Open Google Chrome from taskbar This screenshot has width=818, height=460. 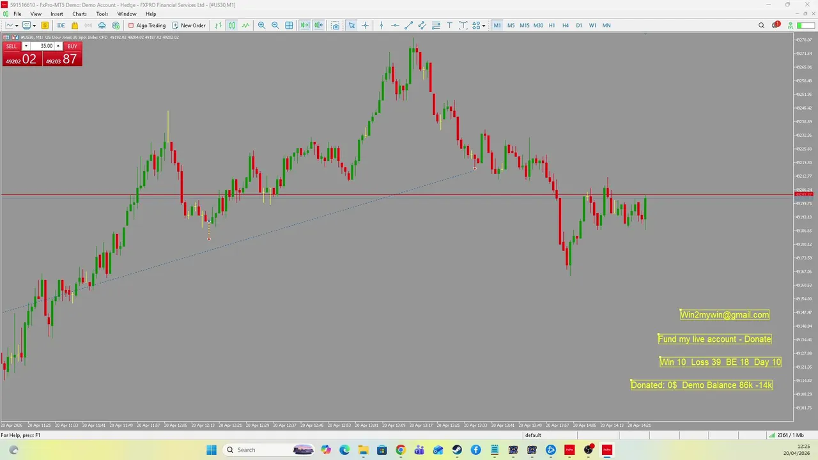tap(400, 450)
